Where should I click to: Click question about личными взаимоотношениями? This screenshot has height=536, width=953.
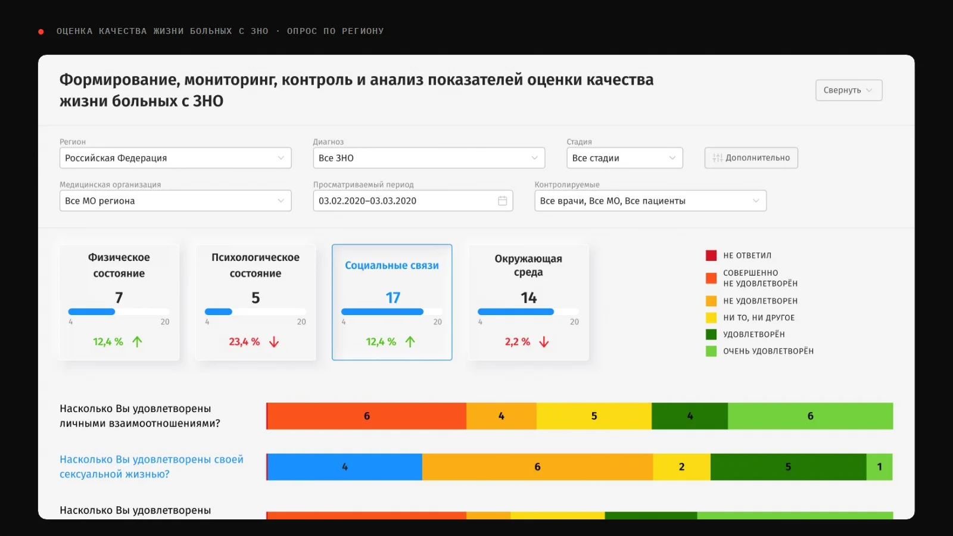(140, 416)
